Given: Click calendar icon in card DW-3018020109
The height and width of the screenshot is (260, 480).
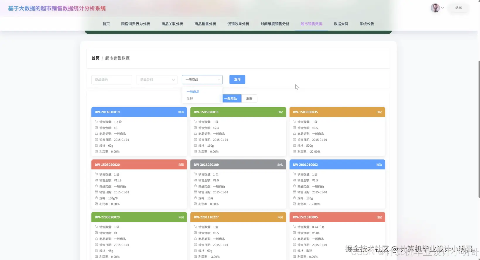Looking at the screenshot, I should (195, 192).
